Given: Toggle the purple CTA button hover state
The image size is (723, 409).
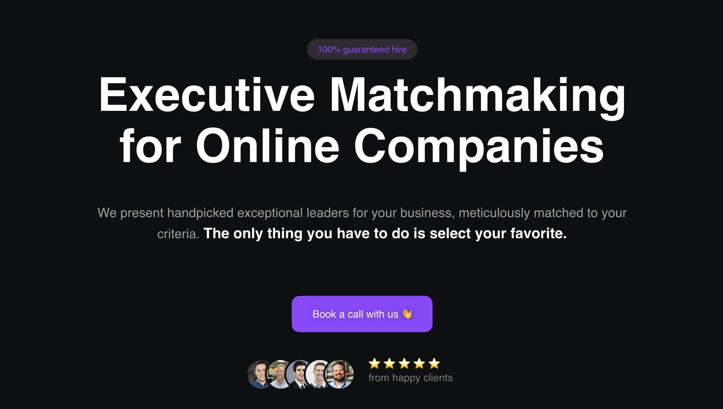Looking at the screenshot, I should tap(361, 314).
